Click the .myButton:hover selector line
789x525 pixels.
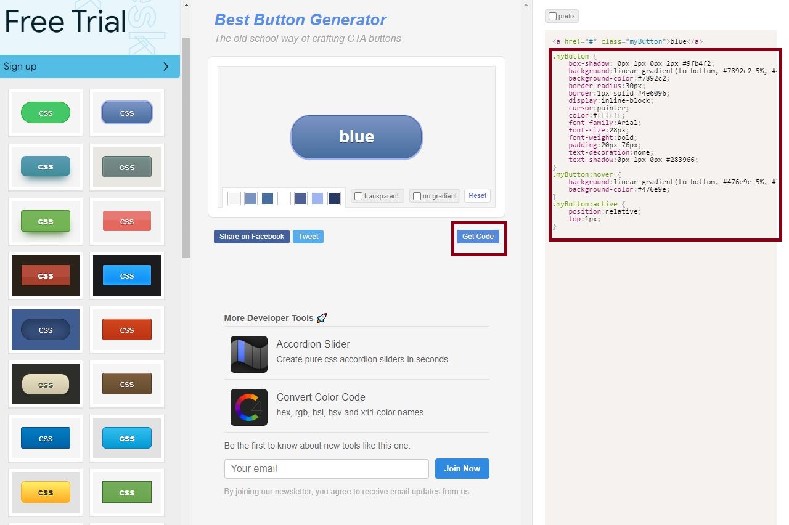coord(587,175)
